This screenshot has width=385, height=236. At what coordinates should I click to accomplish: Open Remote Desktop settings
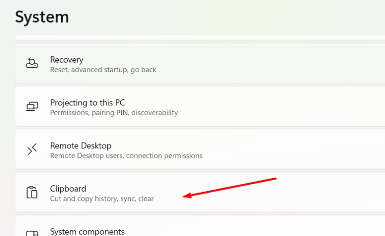pyautogui.click(x=200, y=149)
